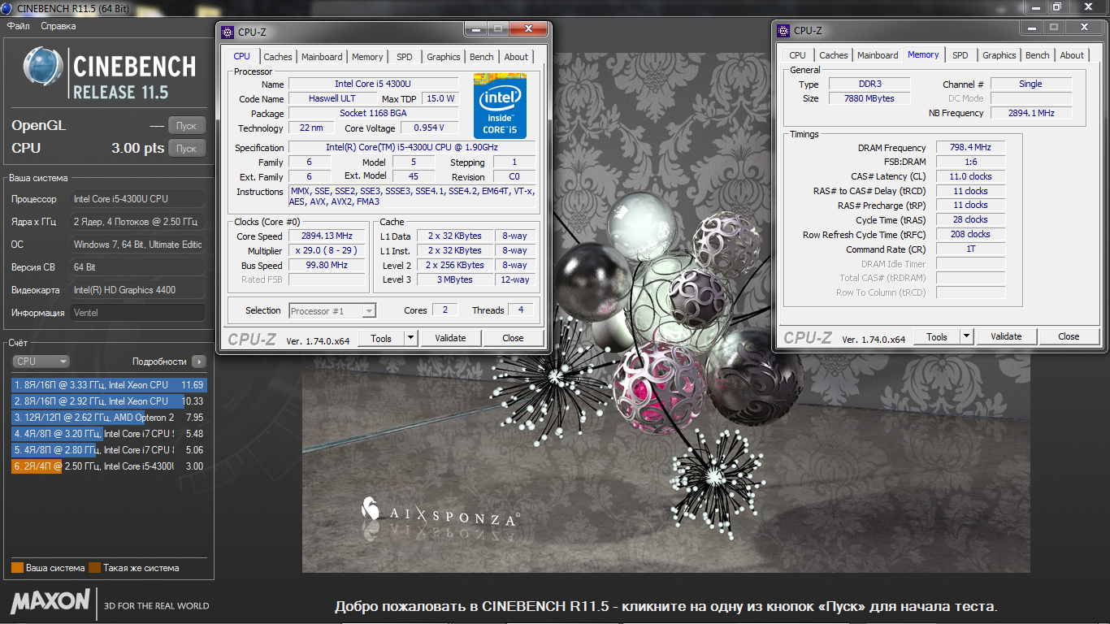Screen dimensions: 1110x624
Task: Select ranking row 4Я/8П @ 3.20 ГГц
Action: pos(109,434)
